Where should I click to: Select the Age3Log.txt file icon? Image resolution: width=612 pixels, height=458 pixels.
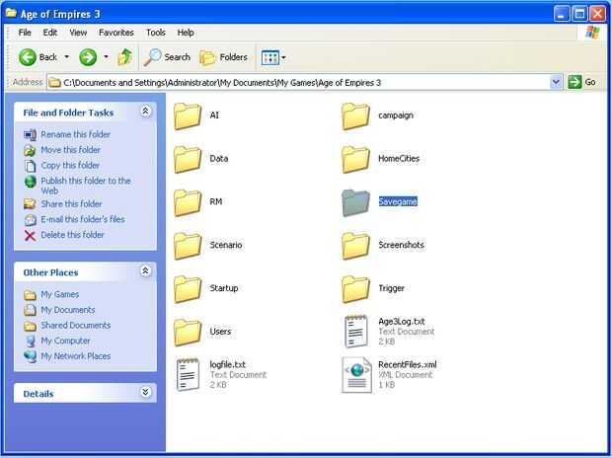point(356,332)
